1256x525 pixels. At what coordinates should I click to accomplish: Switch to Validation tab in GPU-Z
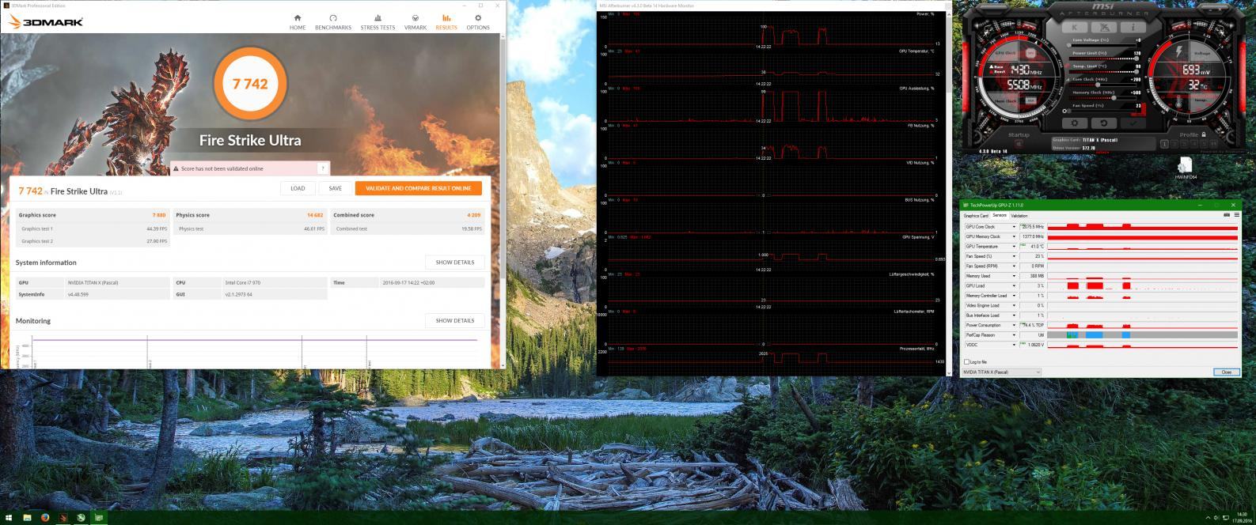[x=1019, y=215]
